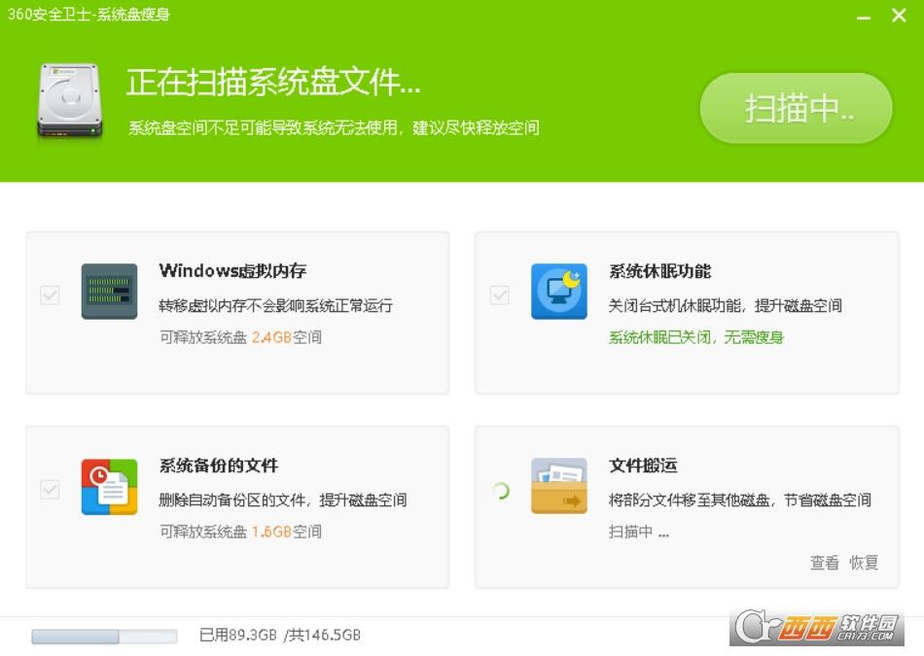
Task: Open the 查看 link in 文件搬运
Action: (824, 563)
